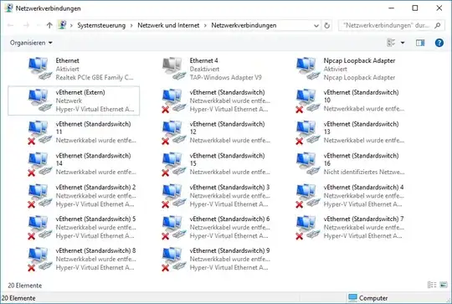Click the vEthernet (Standardswitch) 13 icon
The width and height of the screenshot is (452, 304).
308,132
